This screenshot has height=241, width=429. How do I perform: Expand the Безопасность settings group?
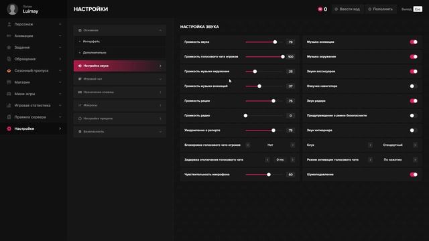pos(120,132)
